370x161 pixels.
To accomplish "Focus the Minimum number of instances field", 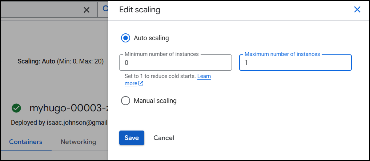I will [175, 63].
